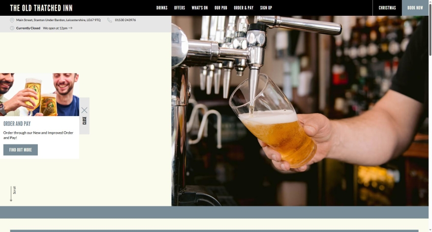Click the clock icon beside Currently Closed
432x232 pixels.
12,28
